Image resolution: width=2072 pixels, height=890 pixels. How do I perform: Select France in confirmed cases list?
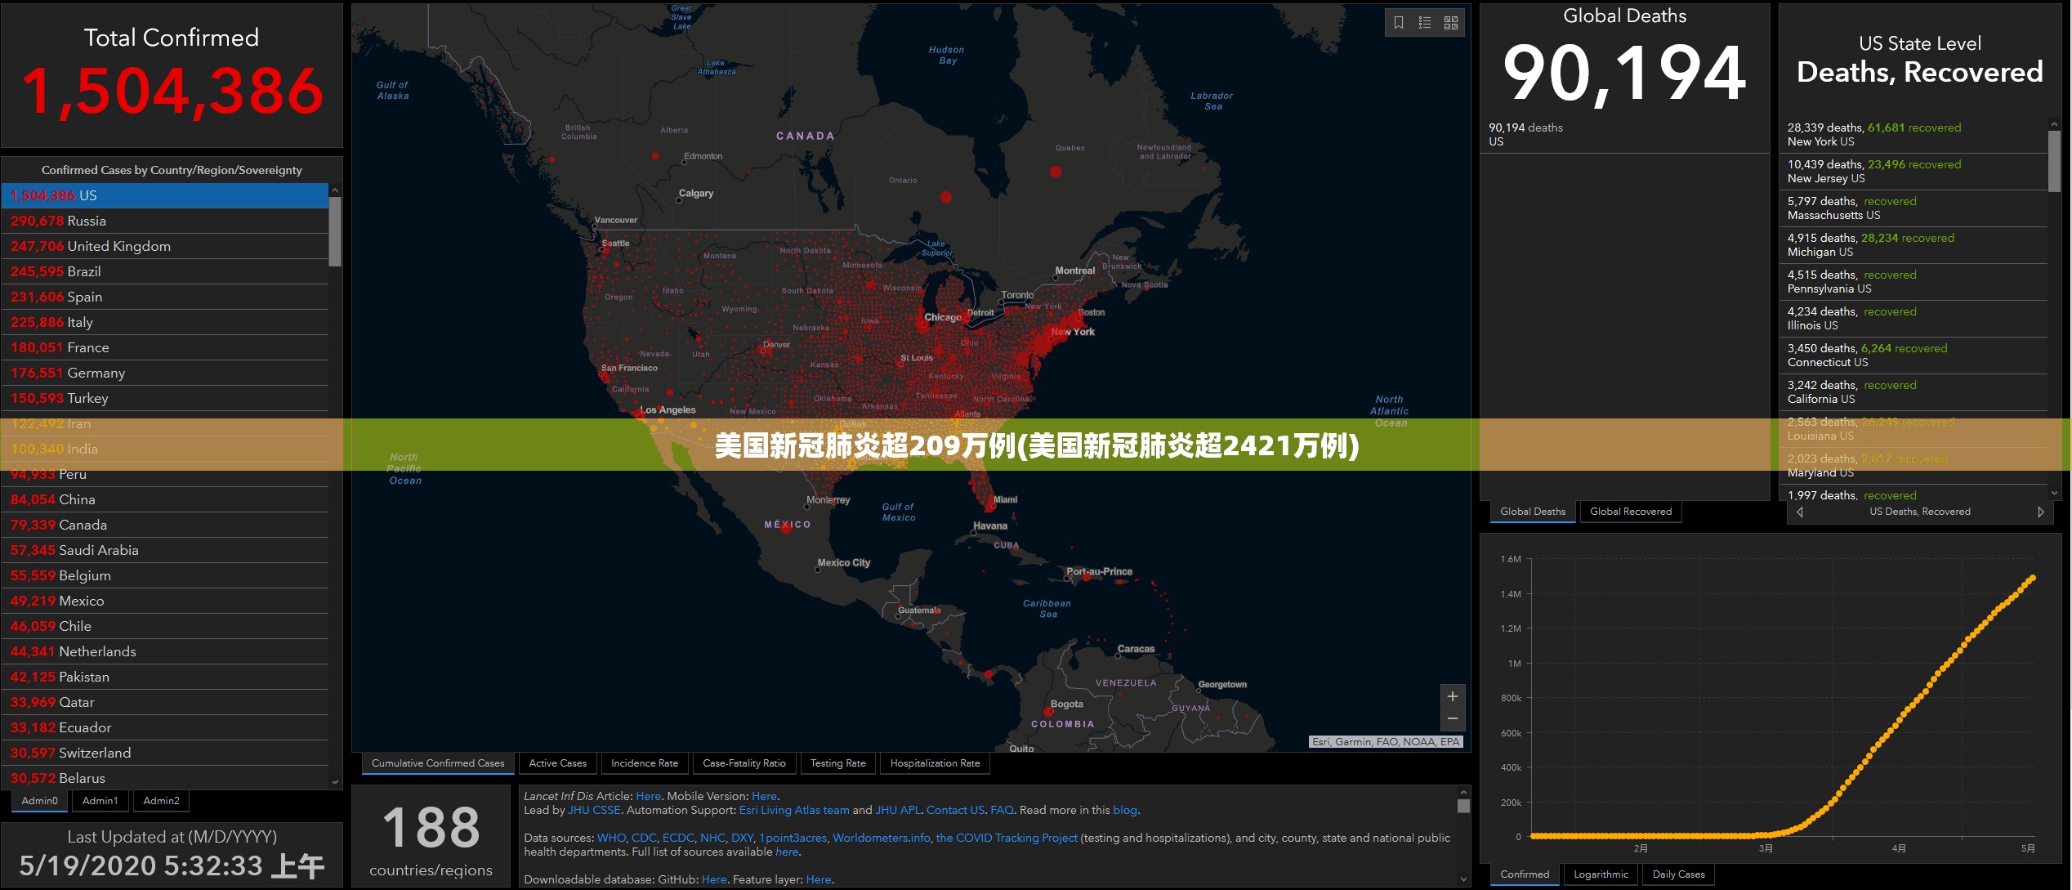165,348
